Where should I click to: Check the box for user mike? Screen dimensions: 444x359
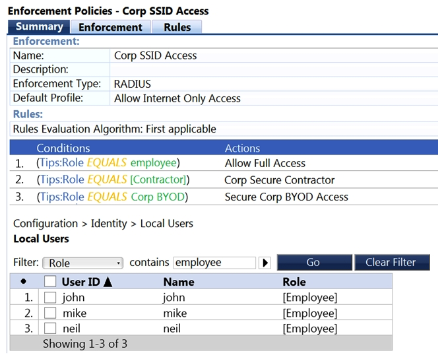point(50,313)
